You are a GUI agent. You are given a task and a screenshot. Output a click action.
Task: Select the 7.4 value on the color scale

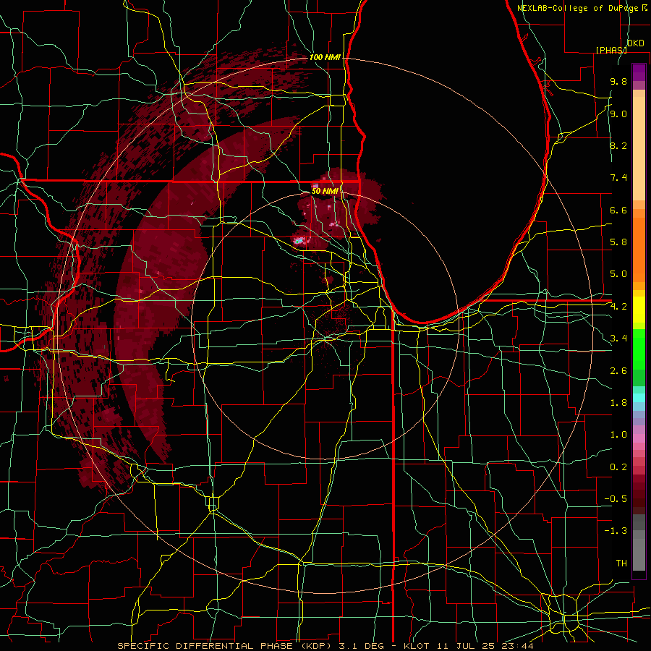point(618,178)
